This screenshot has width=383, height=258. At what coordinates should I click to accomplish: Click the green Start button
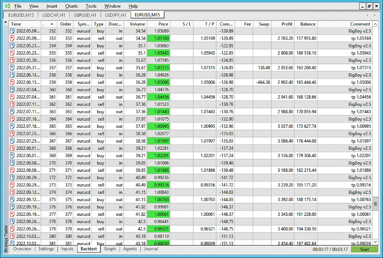point(364,249)
